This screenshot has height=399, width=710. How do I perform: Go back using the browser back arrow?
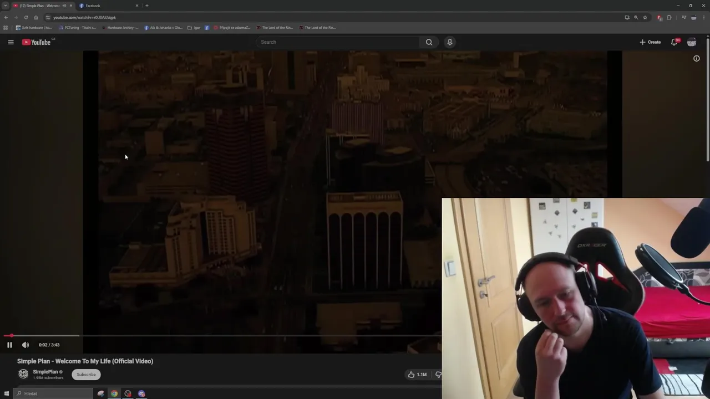coord(6,17)
